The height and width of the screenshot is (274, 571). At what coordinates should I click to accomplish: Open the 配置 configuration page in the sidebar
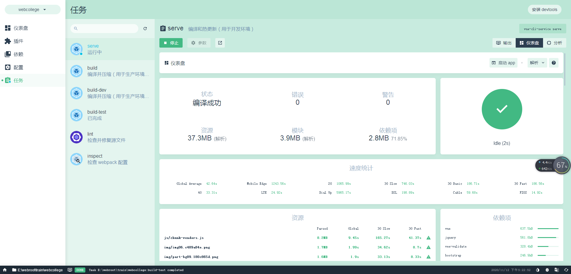coord(18,67)
